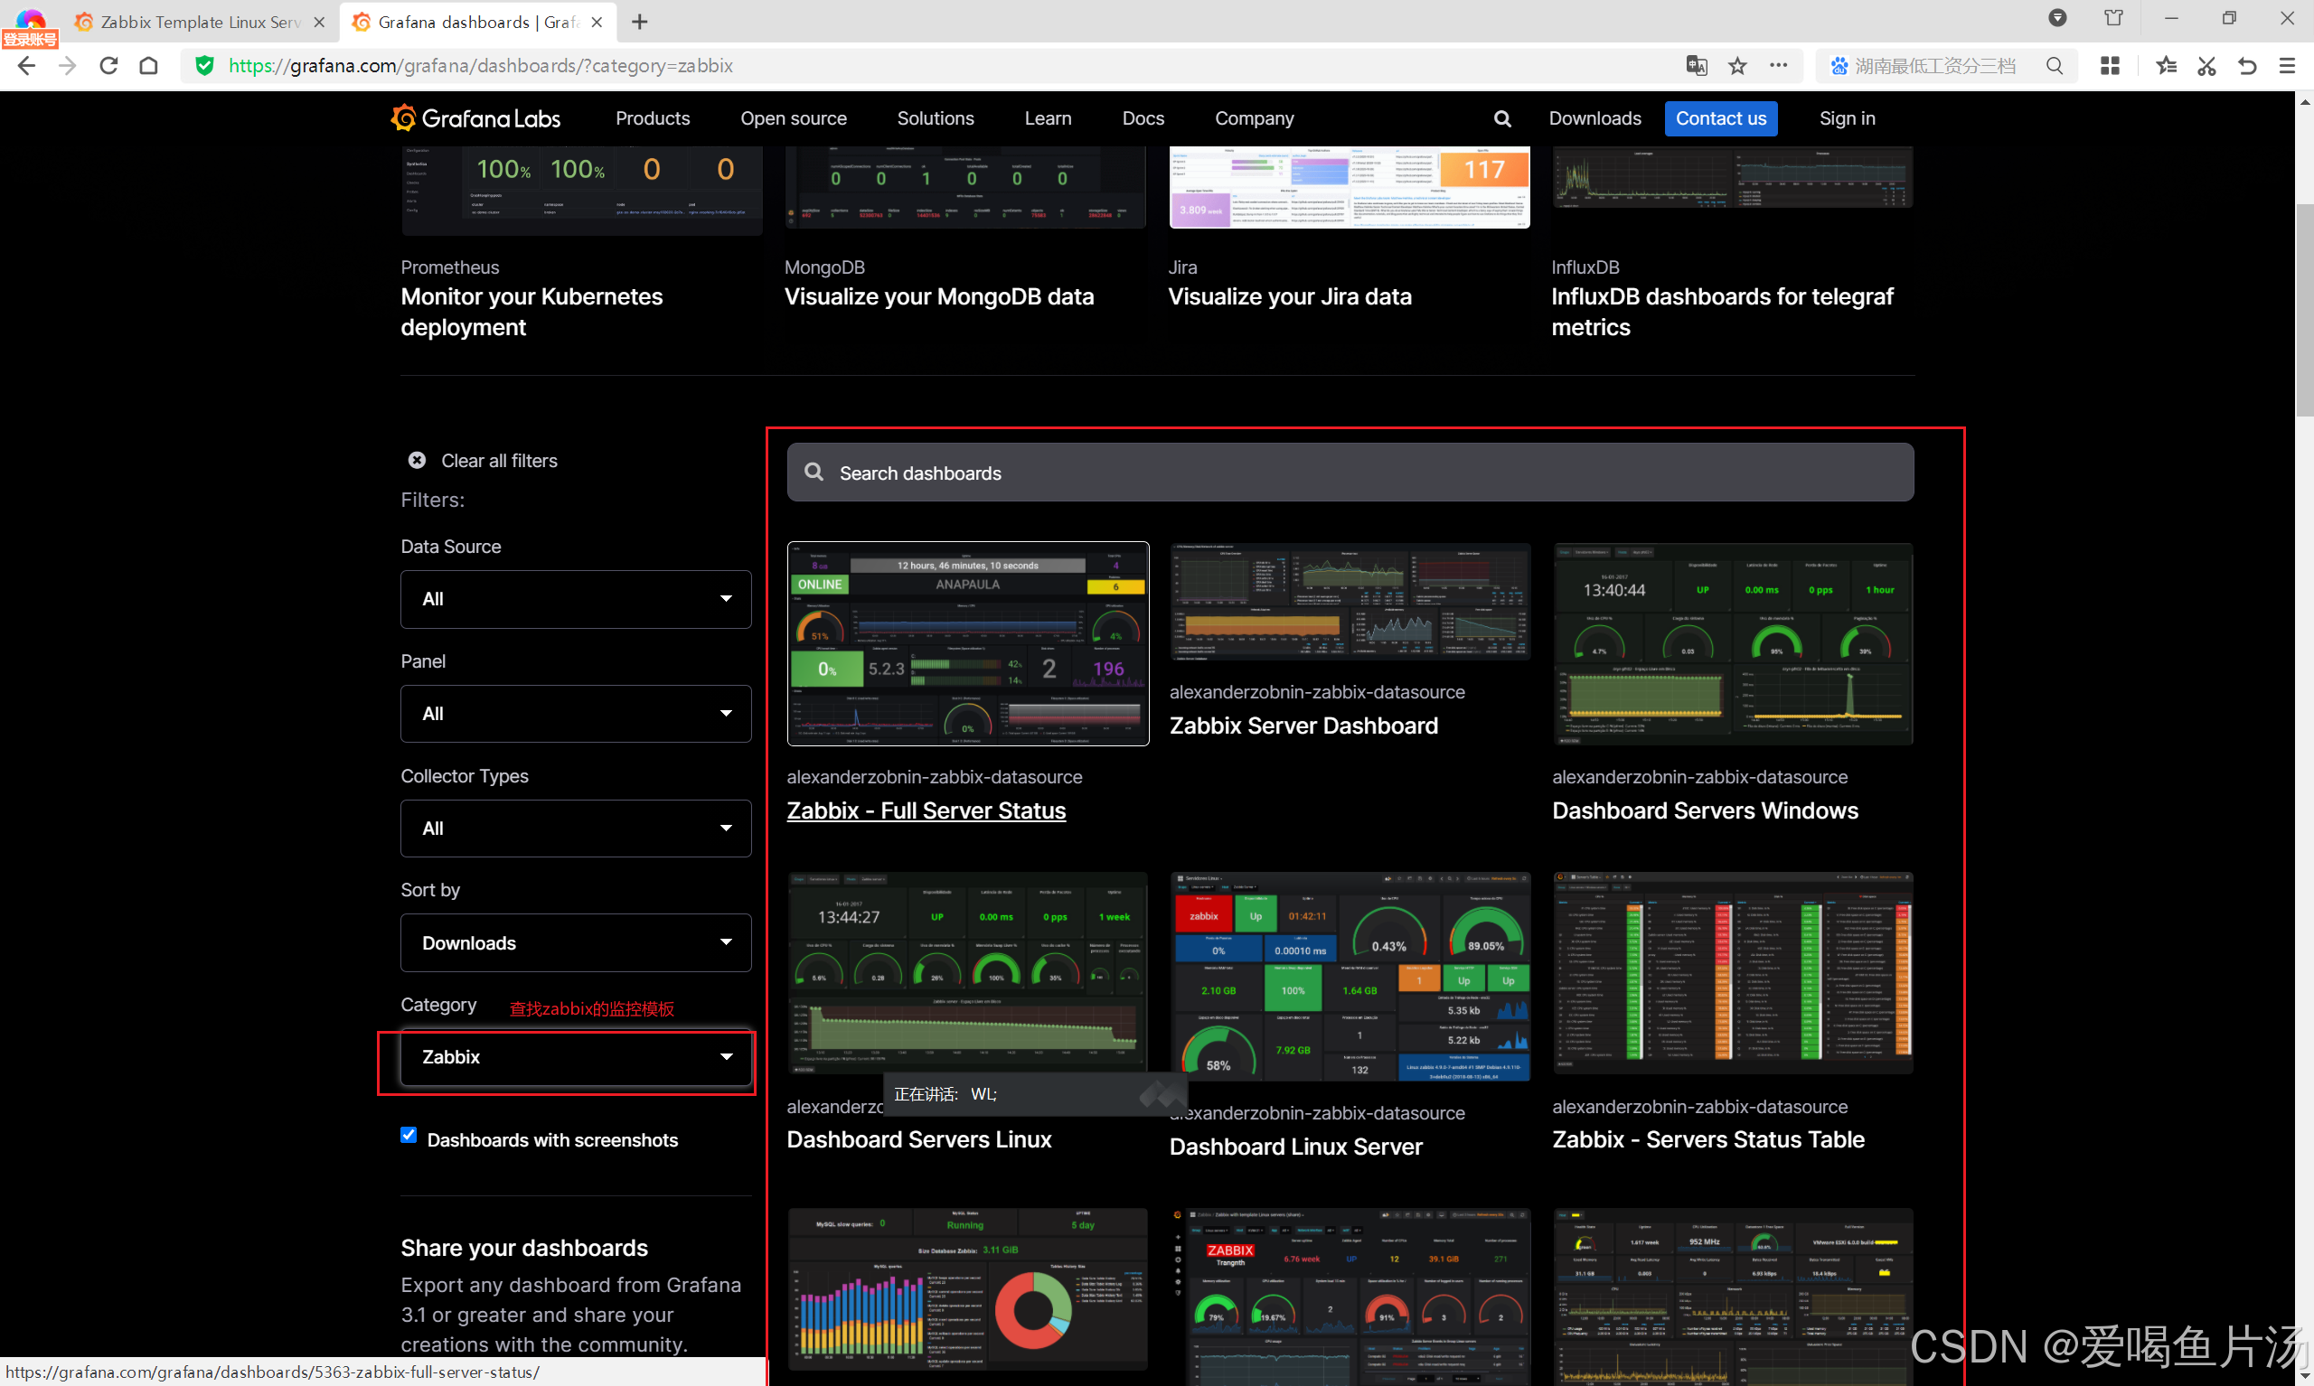The width and height of the screenshot is (2314, 1386).
Task: Open InfluxDB dashboards for telegraf metrics
Action: click(x=1722, y=312)
